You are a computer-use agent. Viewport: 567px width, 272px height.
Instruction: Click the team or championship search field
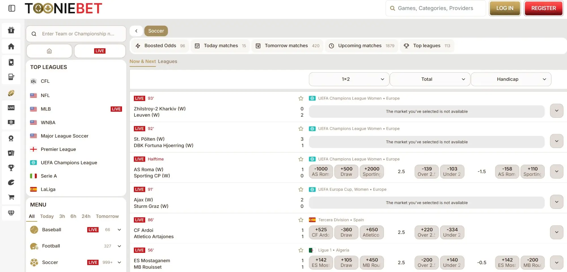[x=78, y=34]
